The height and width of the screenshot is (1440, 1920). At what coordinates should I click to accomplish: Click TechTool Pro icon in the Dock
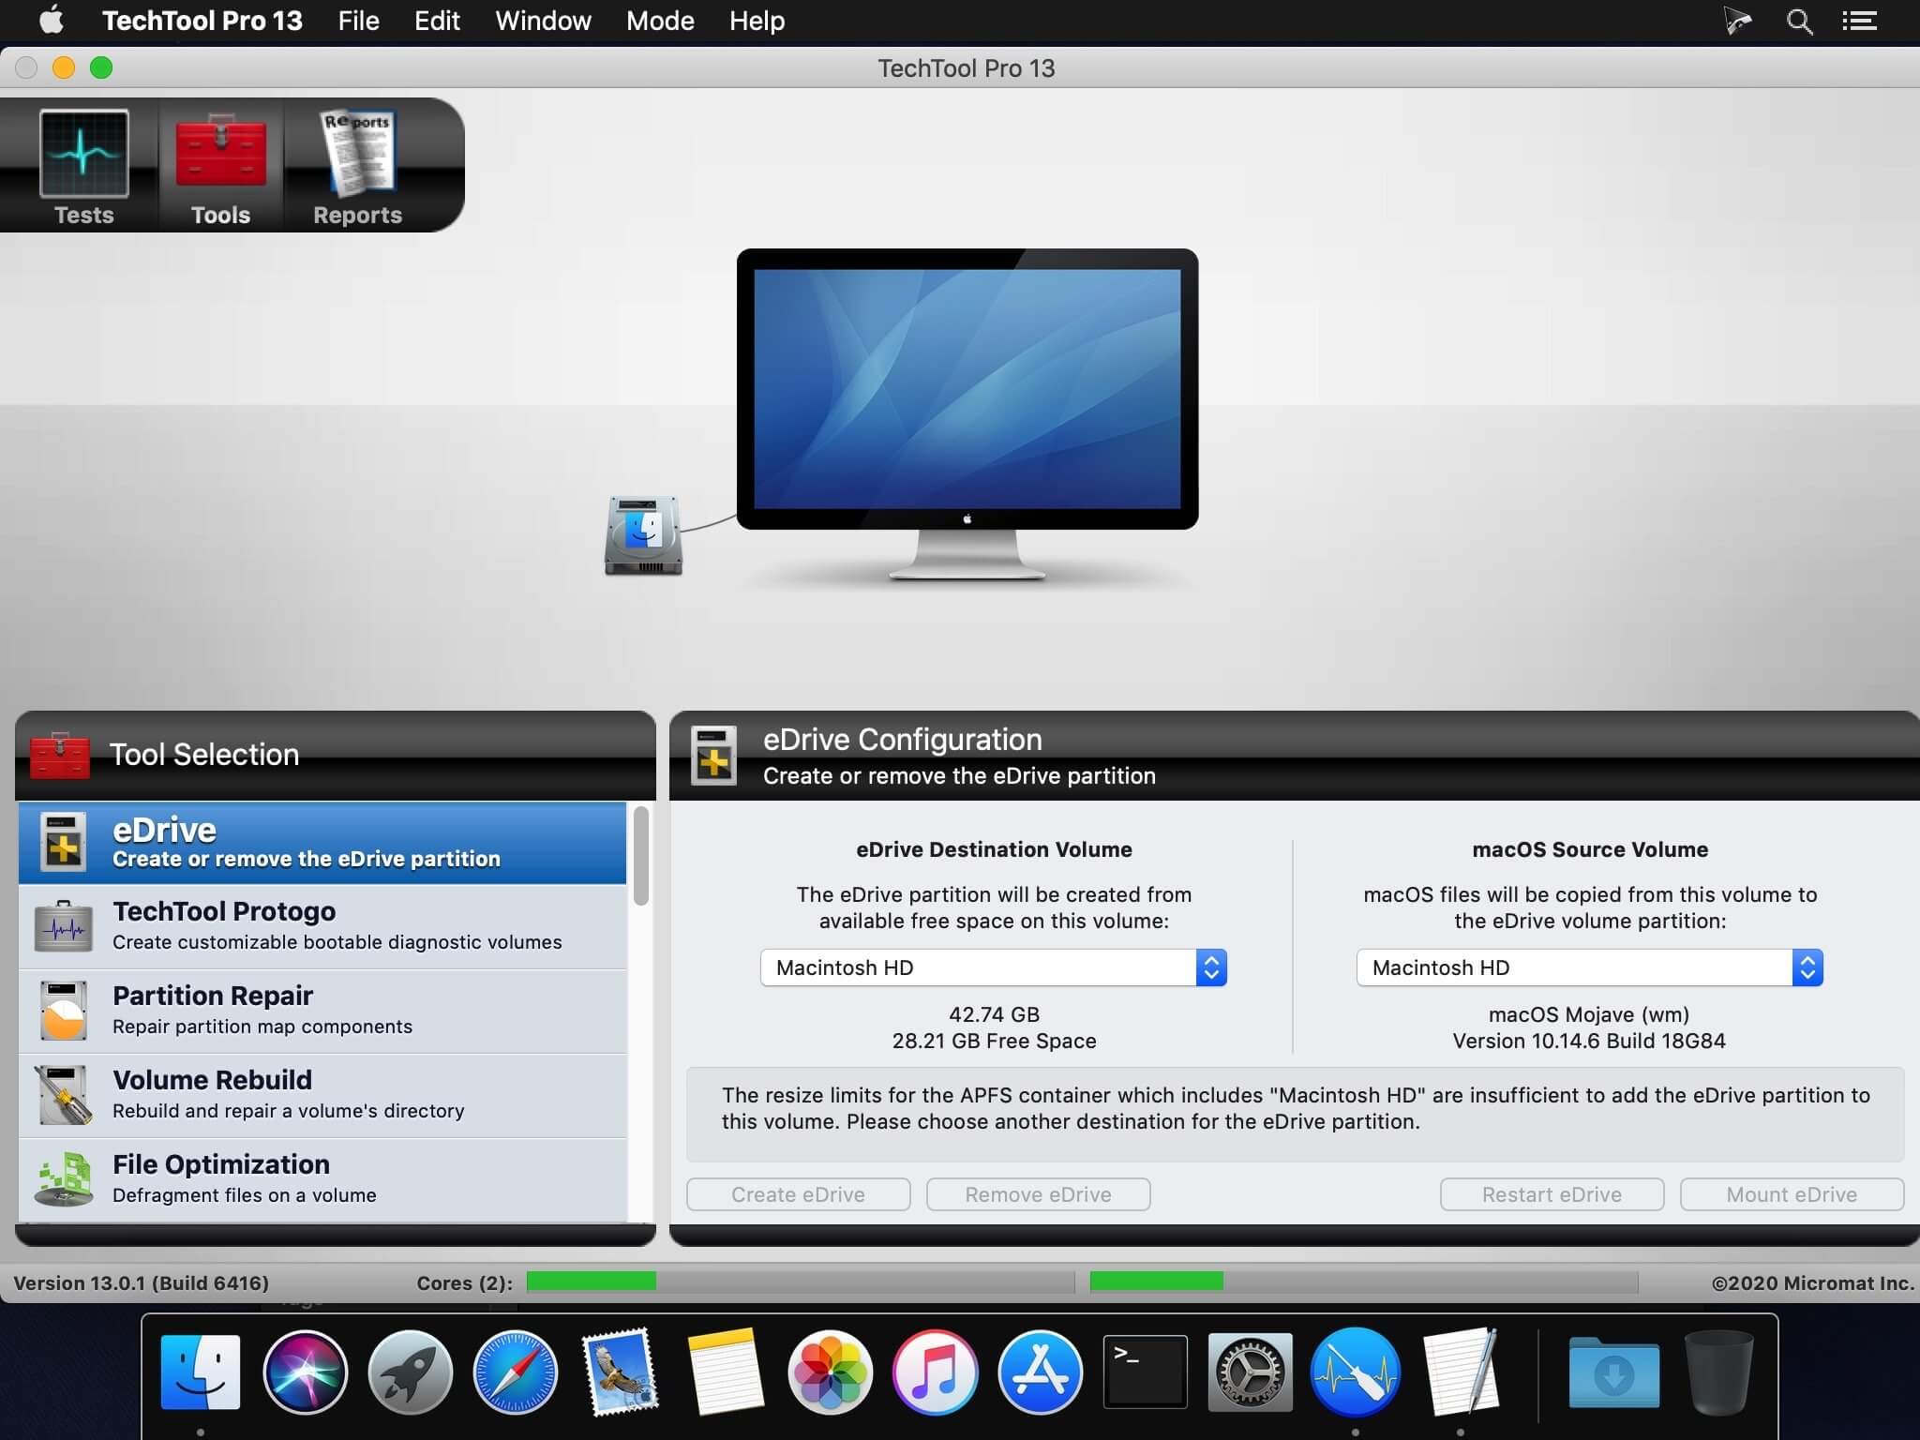[x=1355, y=1372]
